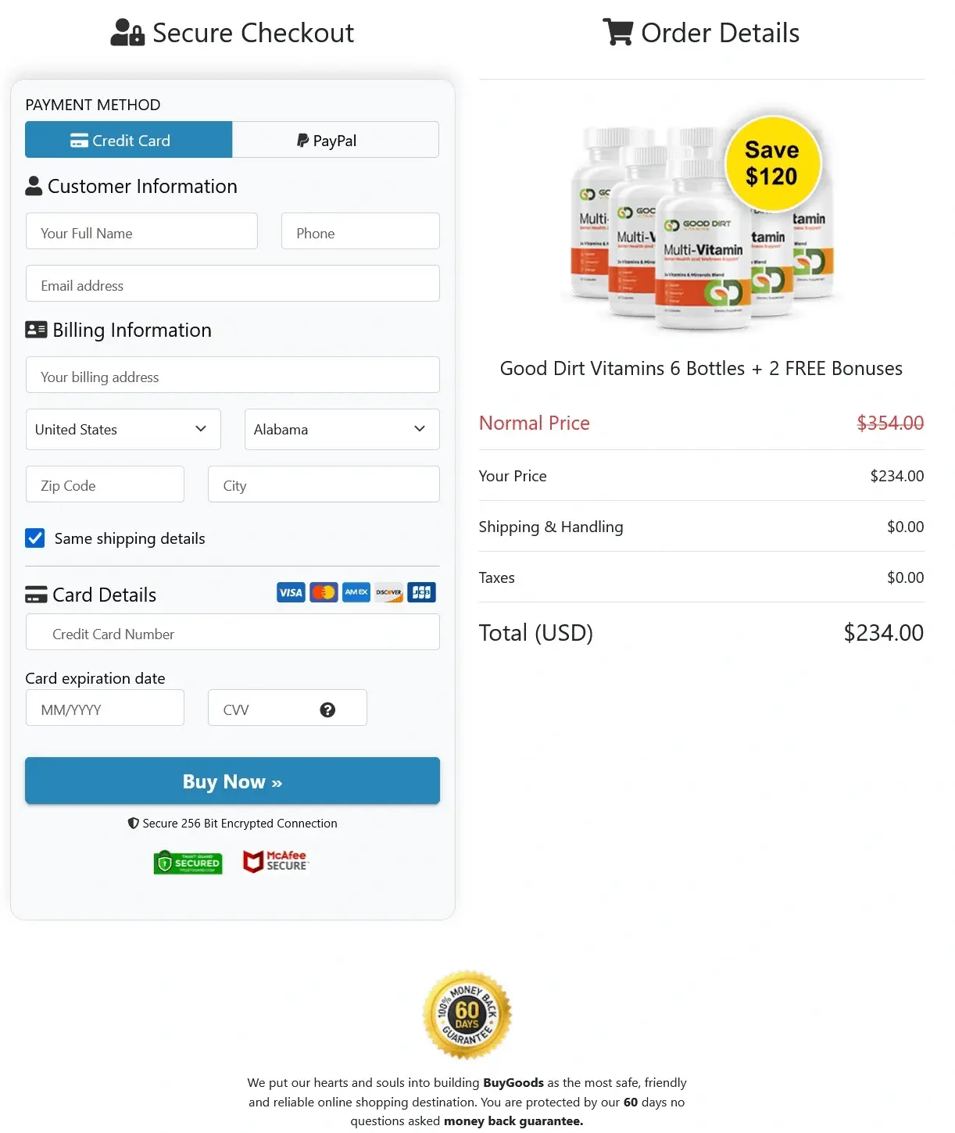Click the CVV help question mark icon
Screen dimensions: 955x1133
328,709
